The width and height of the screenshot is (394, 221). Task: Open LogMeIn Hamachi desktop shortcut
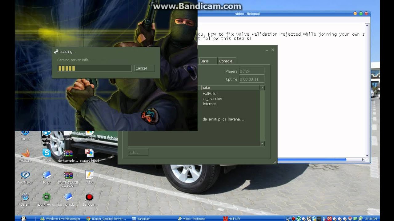coord(46,137)
